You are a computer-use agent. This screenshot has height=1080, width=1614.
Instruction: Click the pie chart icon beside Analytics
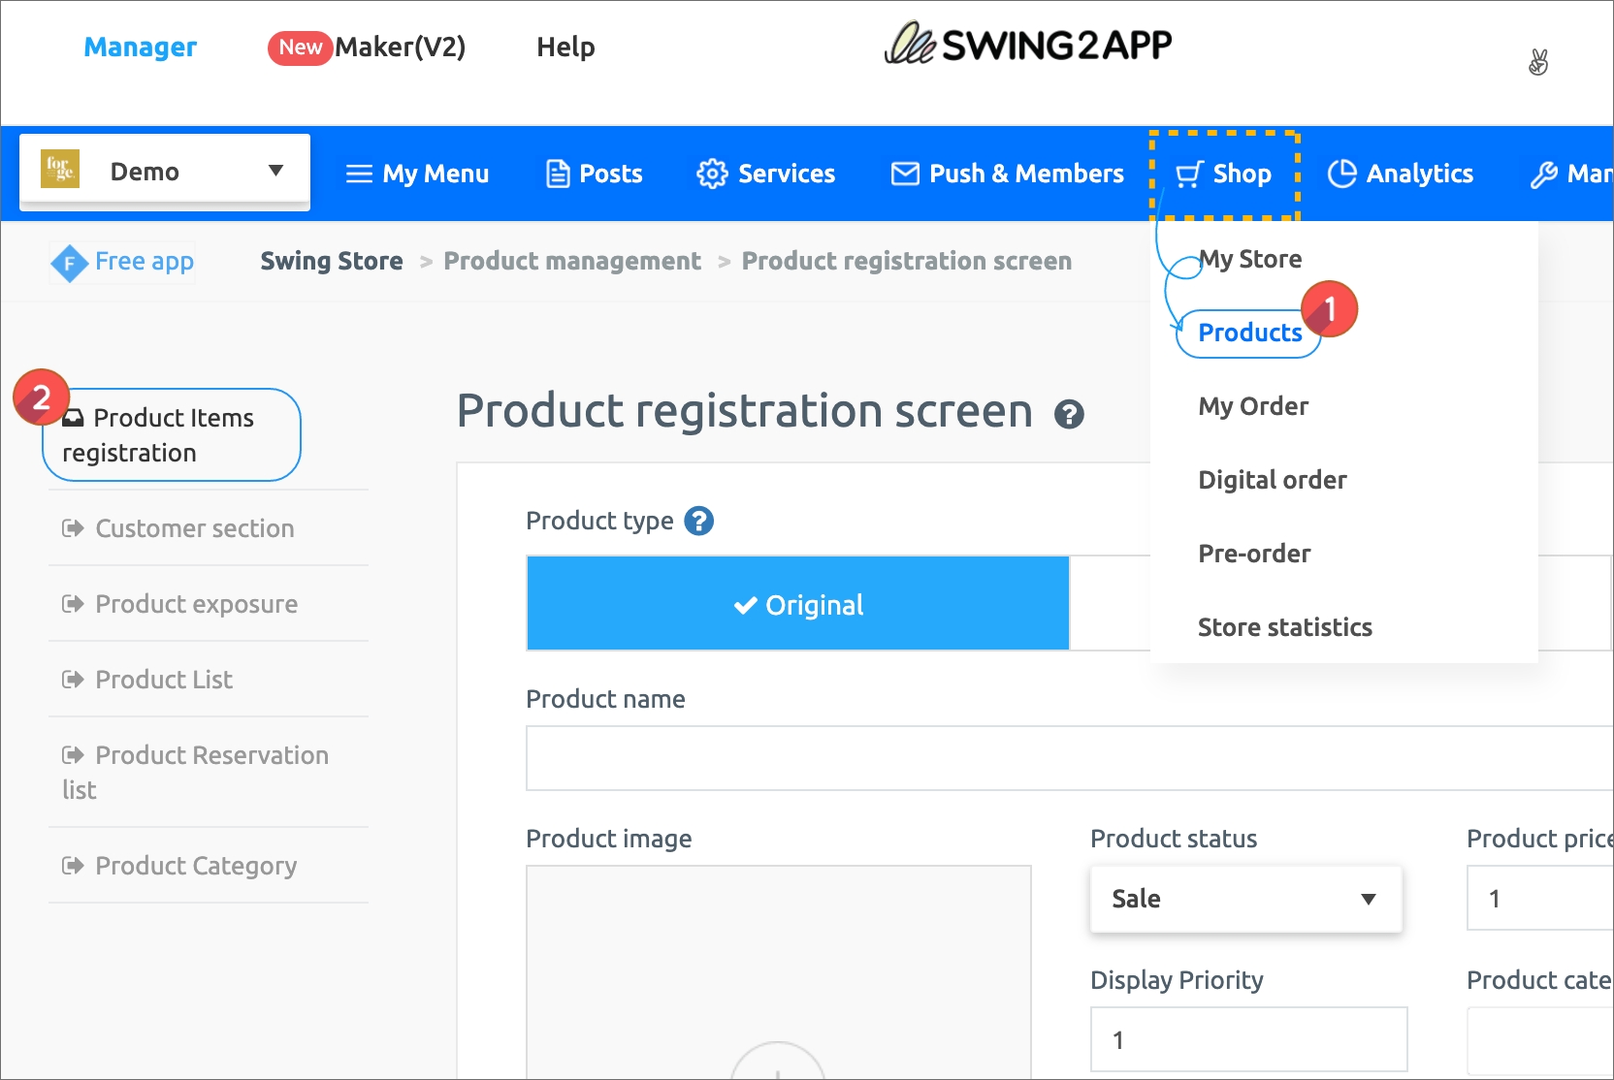(x=1342, y=174)
